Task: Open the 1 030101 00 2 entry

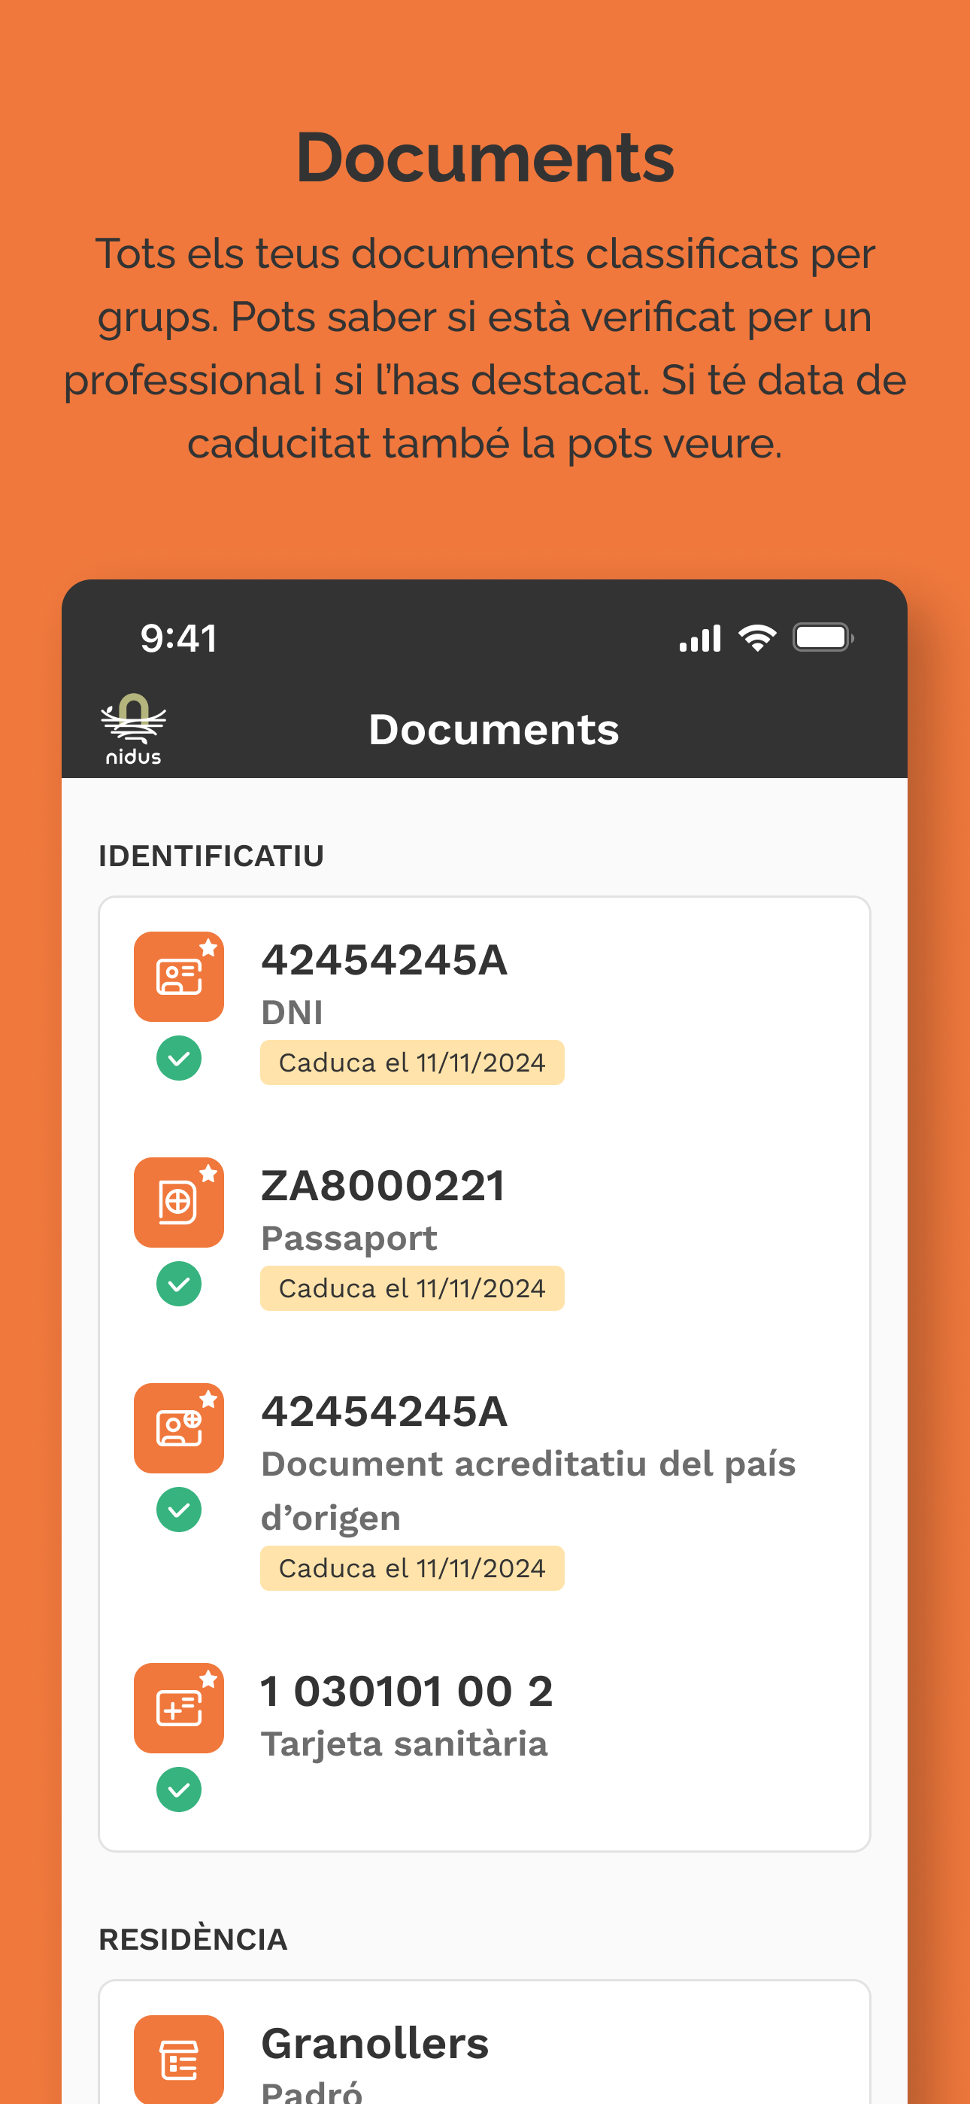Action: click(407, 1691)
